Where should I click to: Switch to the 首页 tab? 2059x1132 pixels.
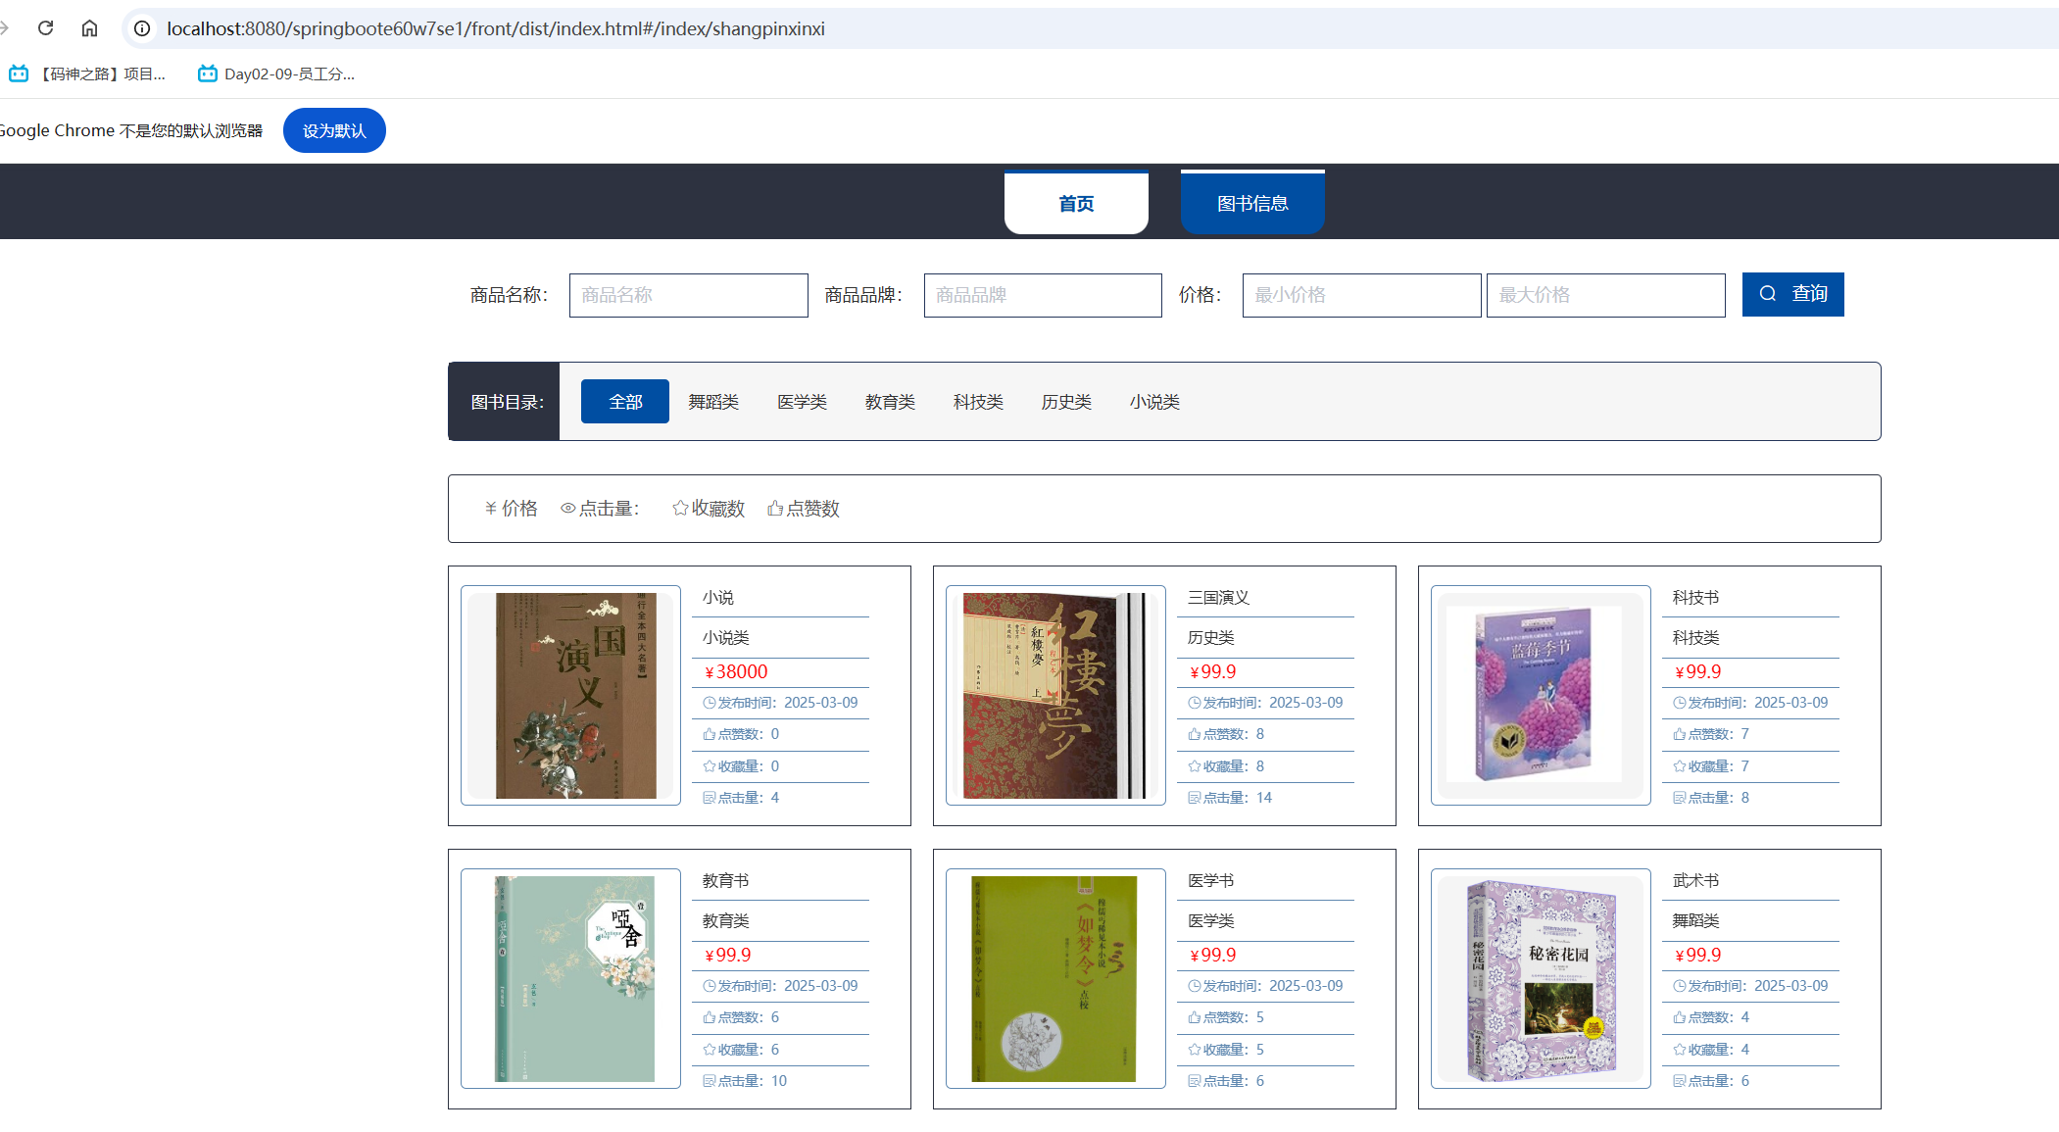(x=1076, y=203)
